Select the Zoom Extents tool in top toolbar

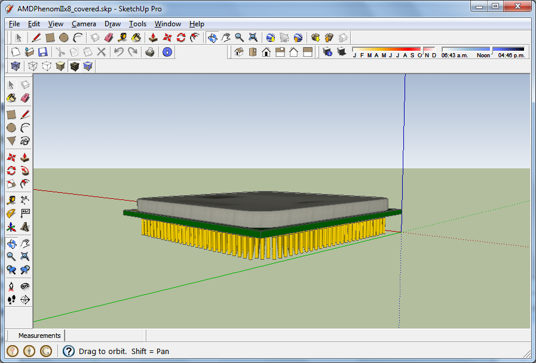click(x=253, y=38)
